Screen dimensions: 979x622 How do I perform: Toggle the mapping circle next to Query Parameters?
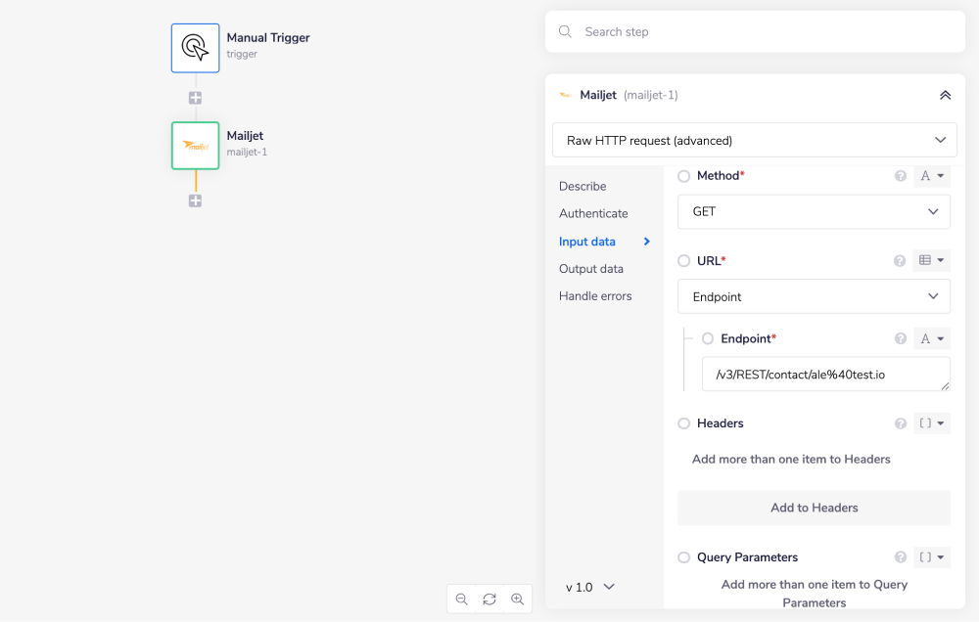coord(682,556)
